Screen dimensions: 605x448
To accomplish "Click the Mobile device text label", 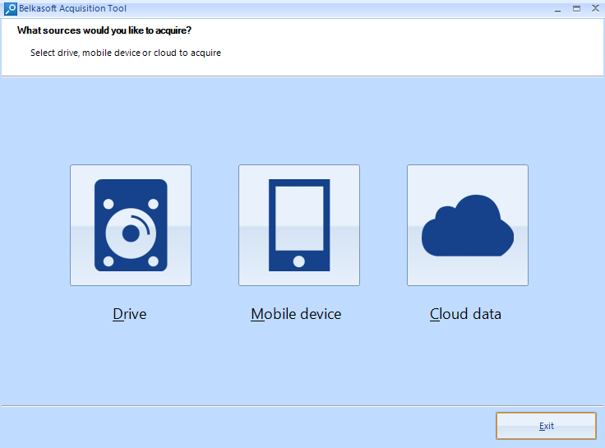I will click(x=296, y=314).
